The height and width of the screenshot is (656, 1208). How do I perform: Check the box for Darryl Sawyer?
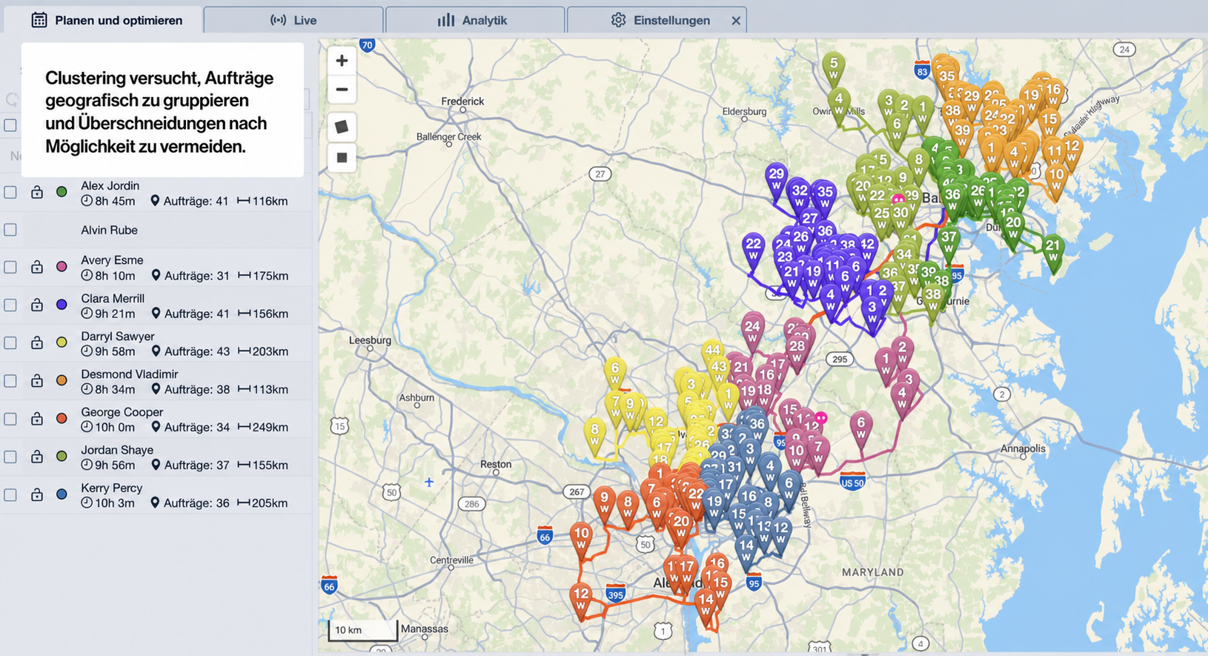[x=10, y=342]
